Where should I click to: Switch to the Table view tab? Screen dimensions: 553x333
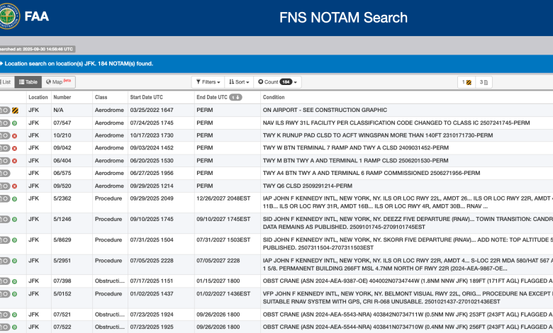28,82
